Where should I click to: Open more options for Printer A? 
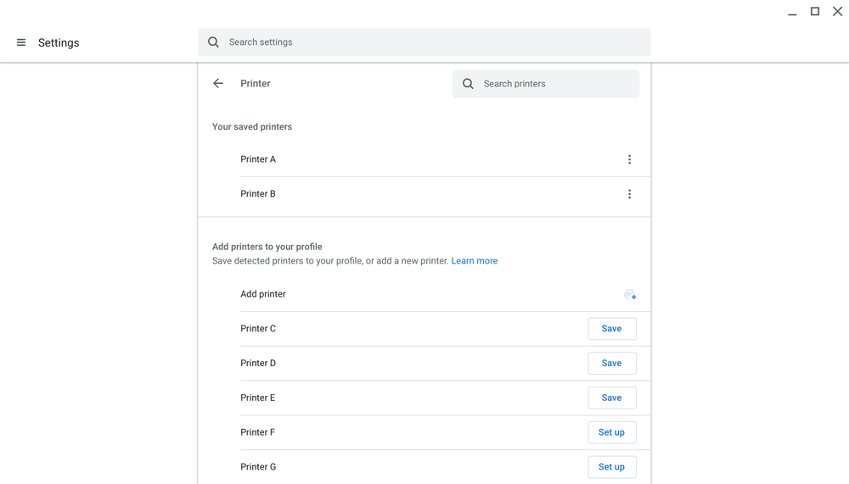coord(629,159)
